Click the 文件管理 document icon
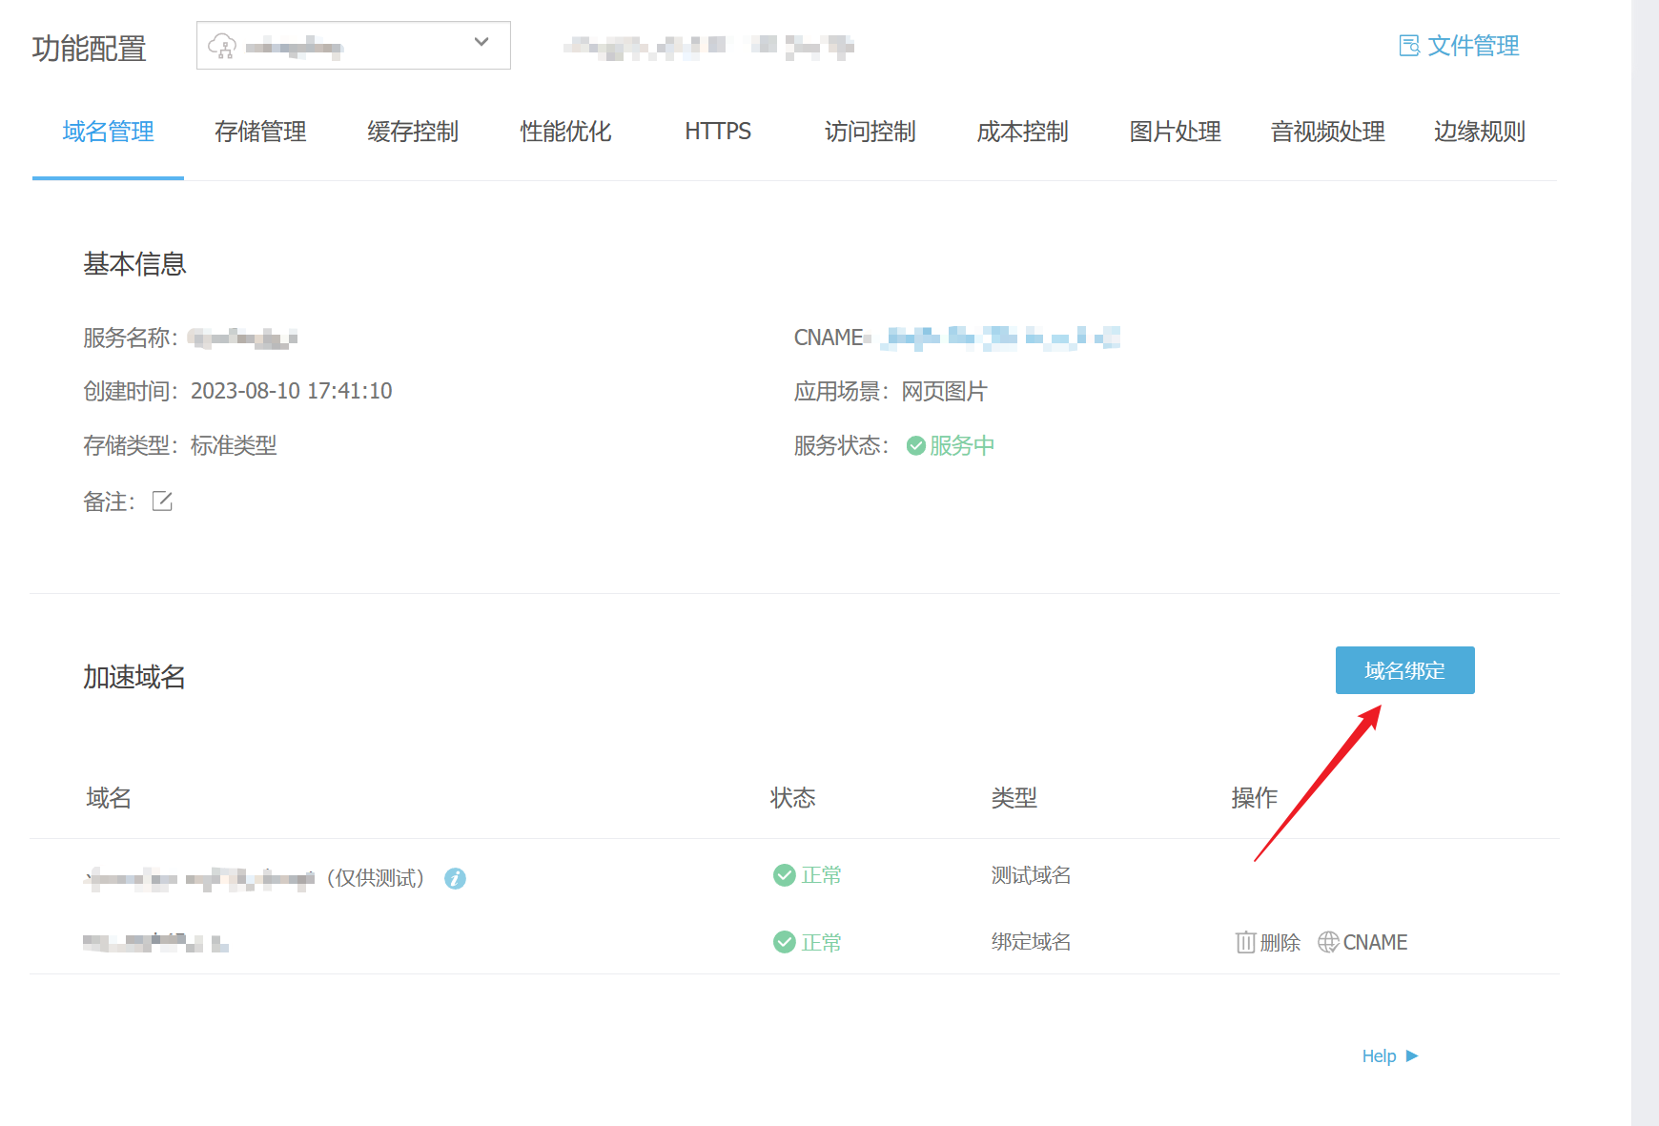This screenshot has width=1659, height=1126. [x=1409, y=46]
